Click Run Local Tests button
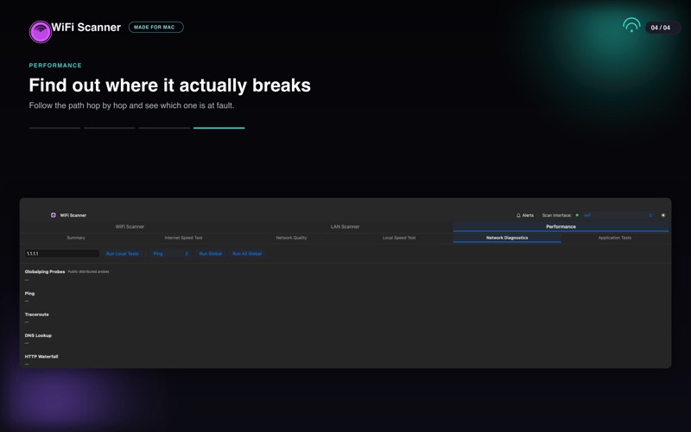The image size is (691, 432). (122, 253)
